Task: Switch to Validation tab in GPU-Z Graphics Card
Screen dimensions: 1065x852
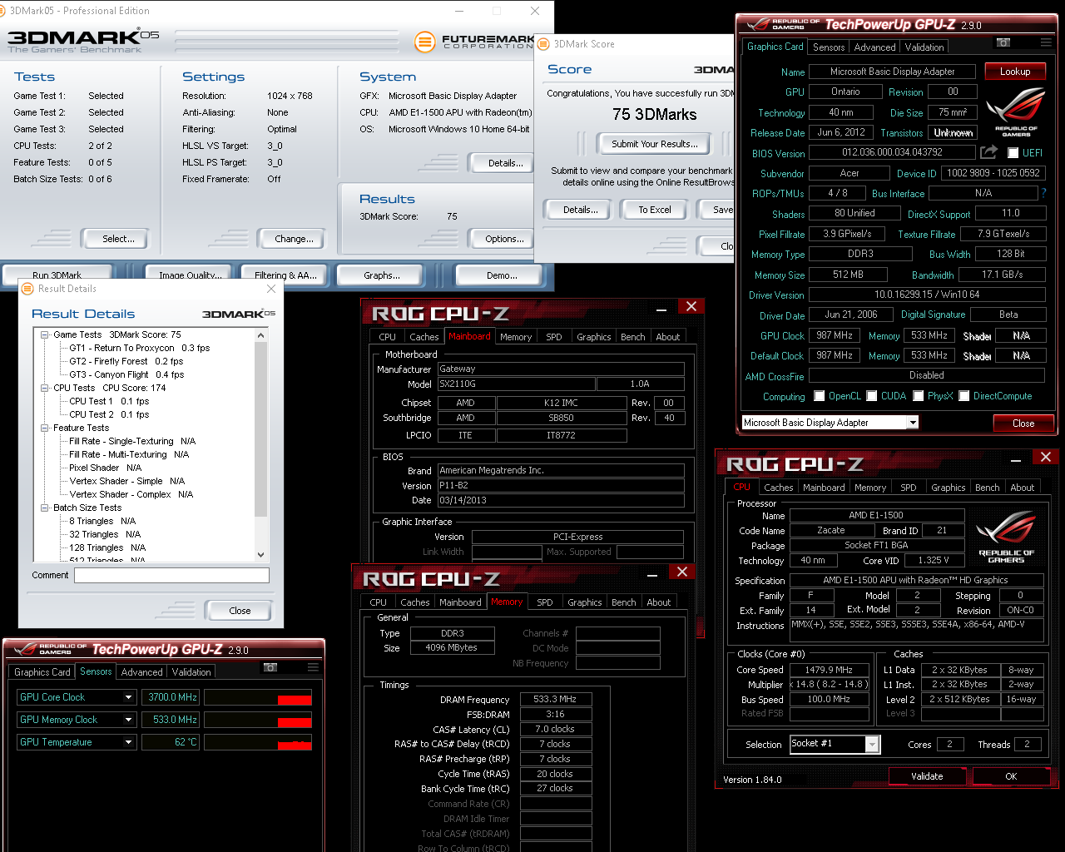Action: (924, 47)
